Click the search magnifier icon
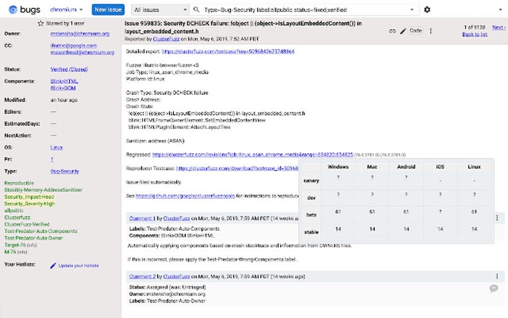This screenshot has width=508, height=318. point(197,9)
